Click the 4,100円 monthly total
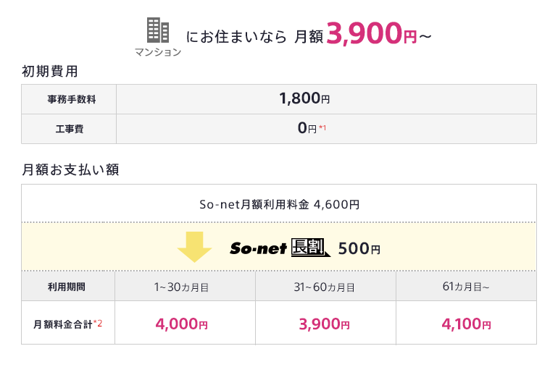The height and width of the screenshot is (367, 558). coord(466,324)
